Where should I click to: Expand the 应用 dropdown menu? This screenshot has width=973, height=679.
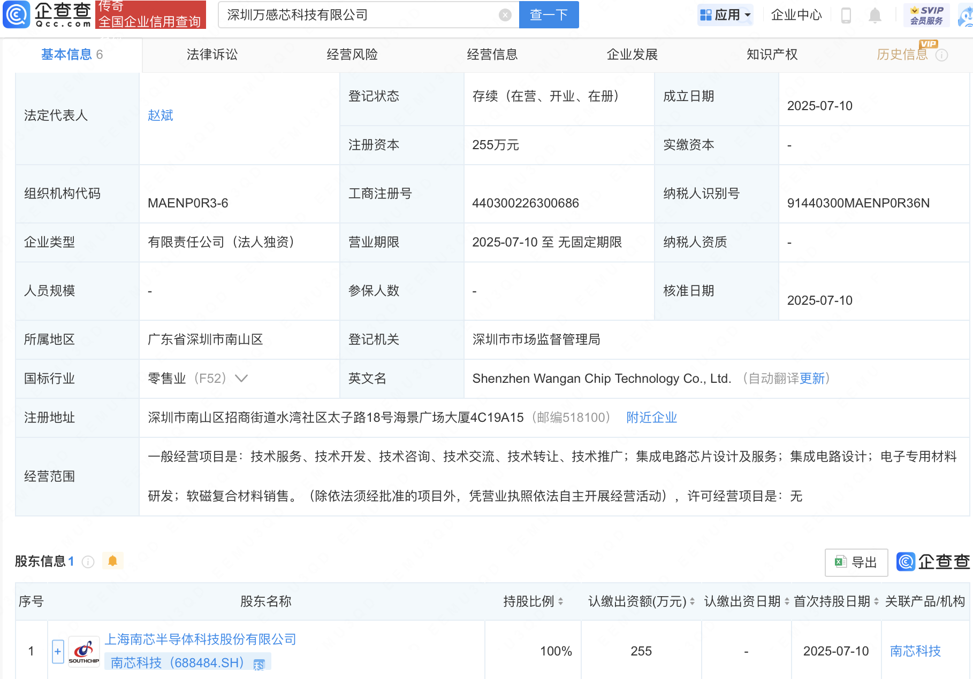(725, 15)
